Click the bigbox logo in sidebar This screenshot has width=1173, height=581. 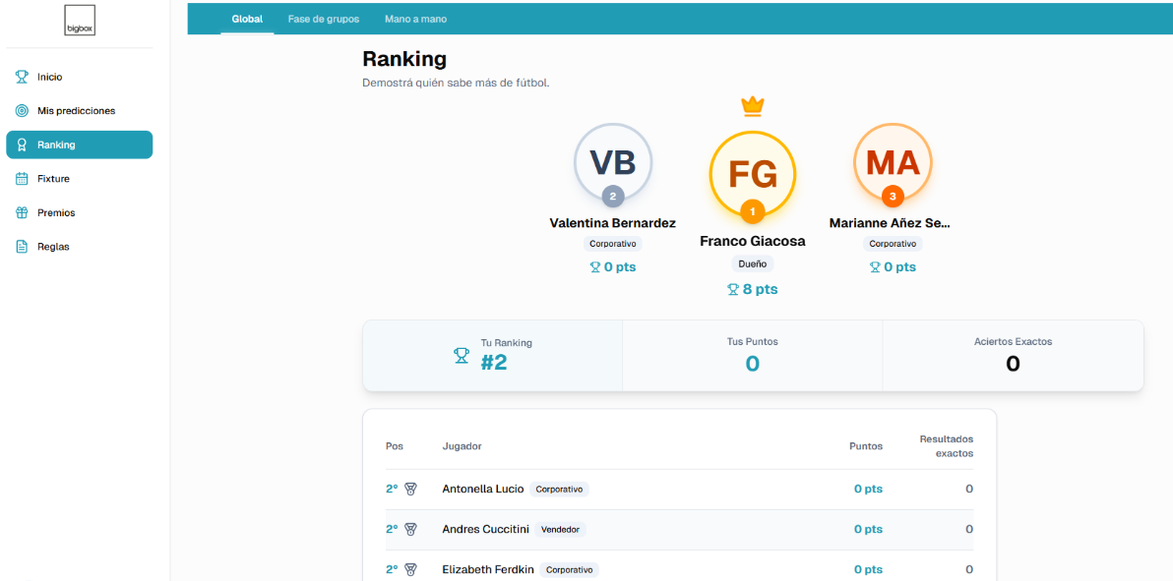point(79,21)
